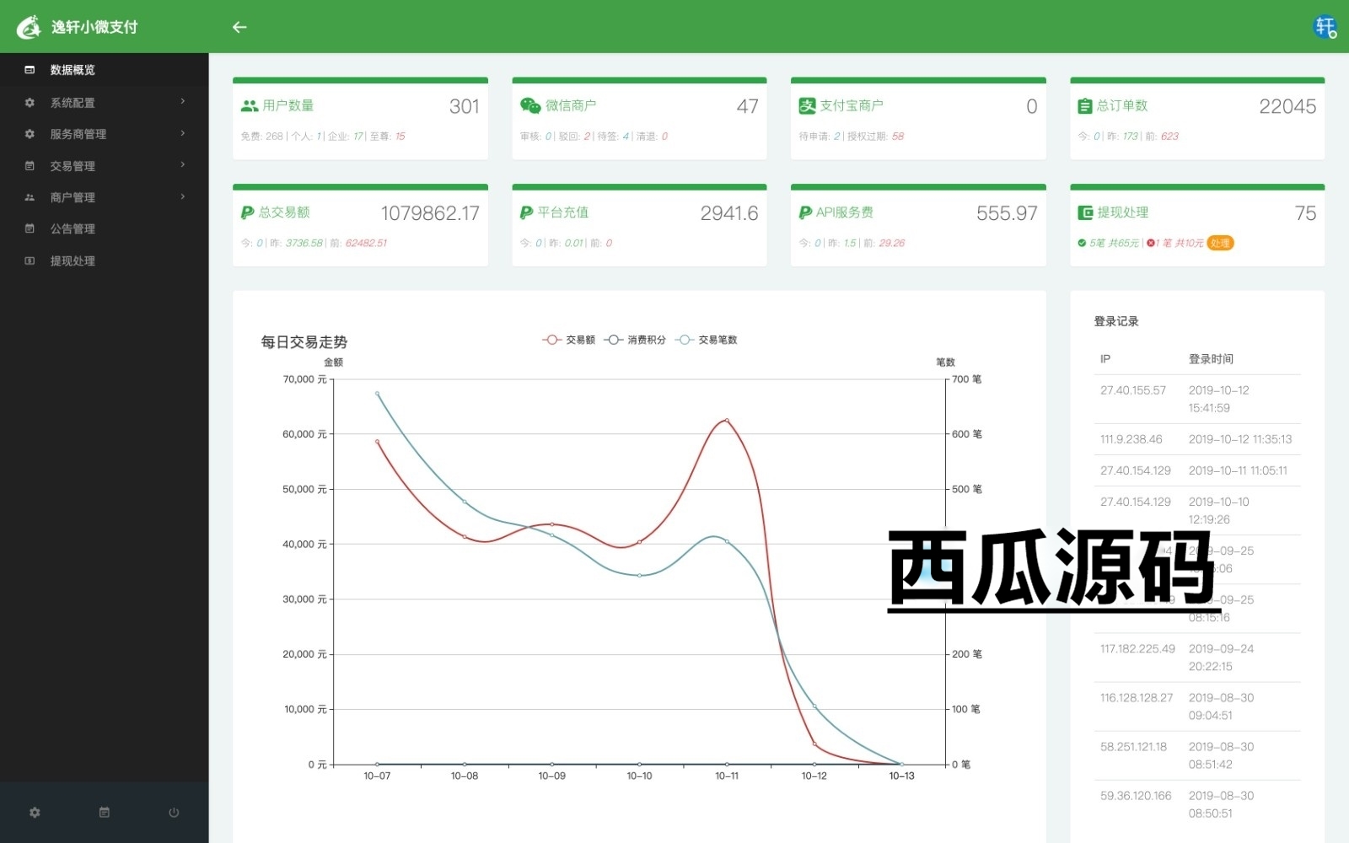The width and height of the screenshot is (1349, 843).
Task: Expand the 交易管理 chevron
Action: [x=183, y=165]
